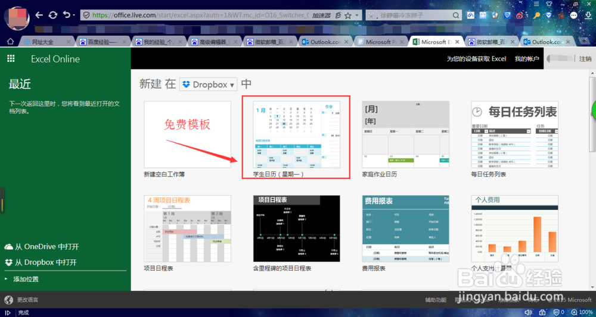Open the bookmark star dropdown arrow
Image resolution: width=596 pixels, height=317 pixels.
click(x=356, y=15)
